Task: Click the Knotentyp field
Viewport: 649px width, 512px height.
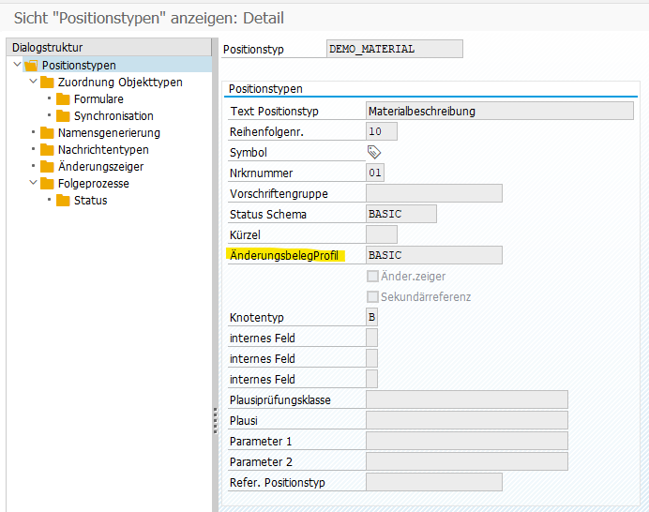Action: [371, 318]
